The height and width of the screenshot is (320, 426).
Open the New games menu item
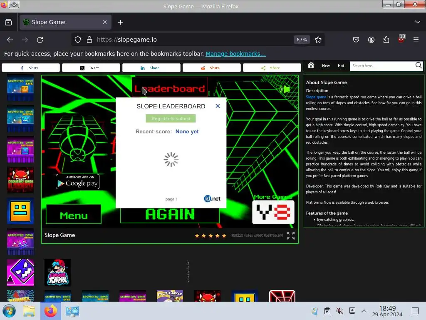326,65
